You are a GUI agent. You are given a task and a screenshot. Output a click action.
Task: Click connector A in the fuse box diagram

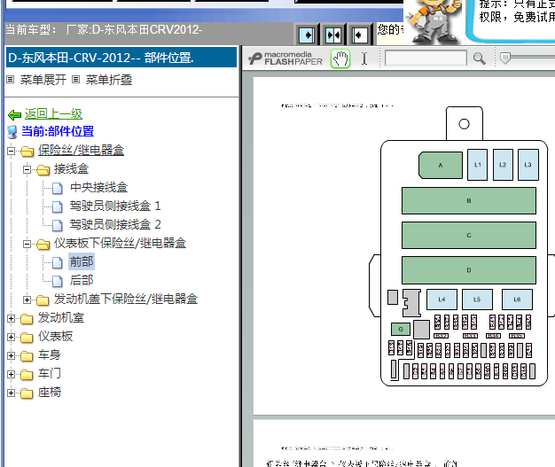[441, 165]
